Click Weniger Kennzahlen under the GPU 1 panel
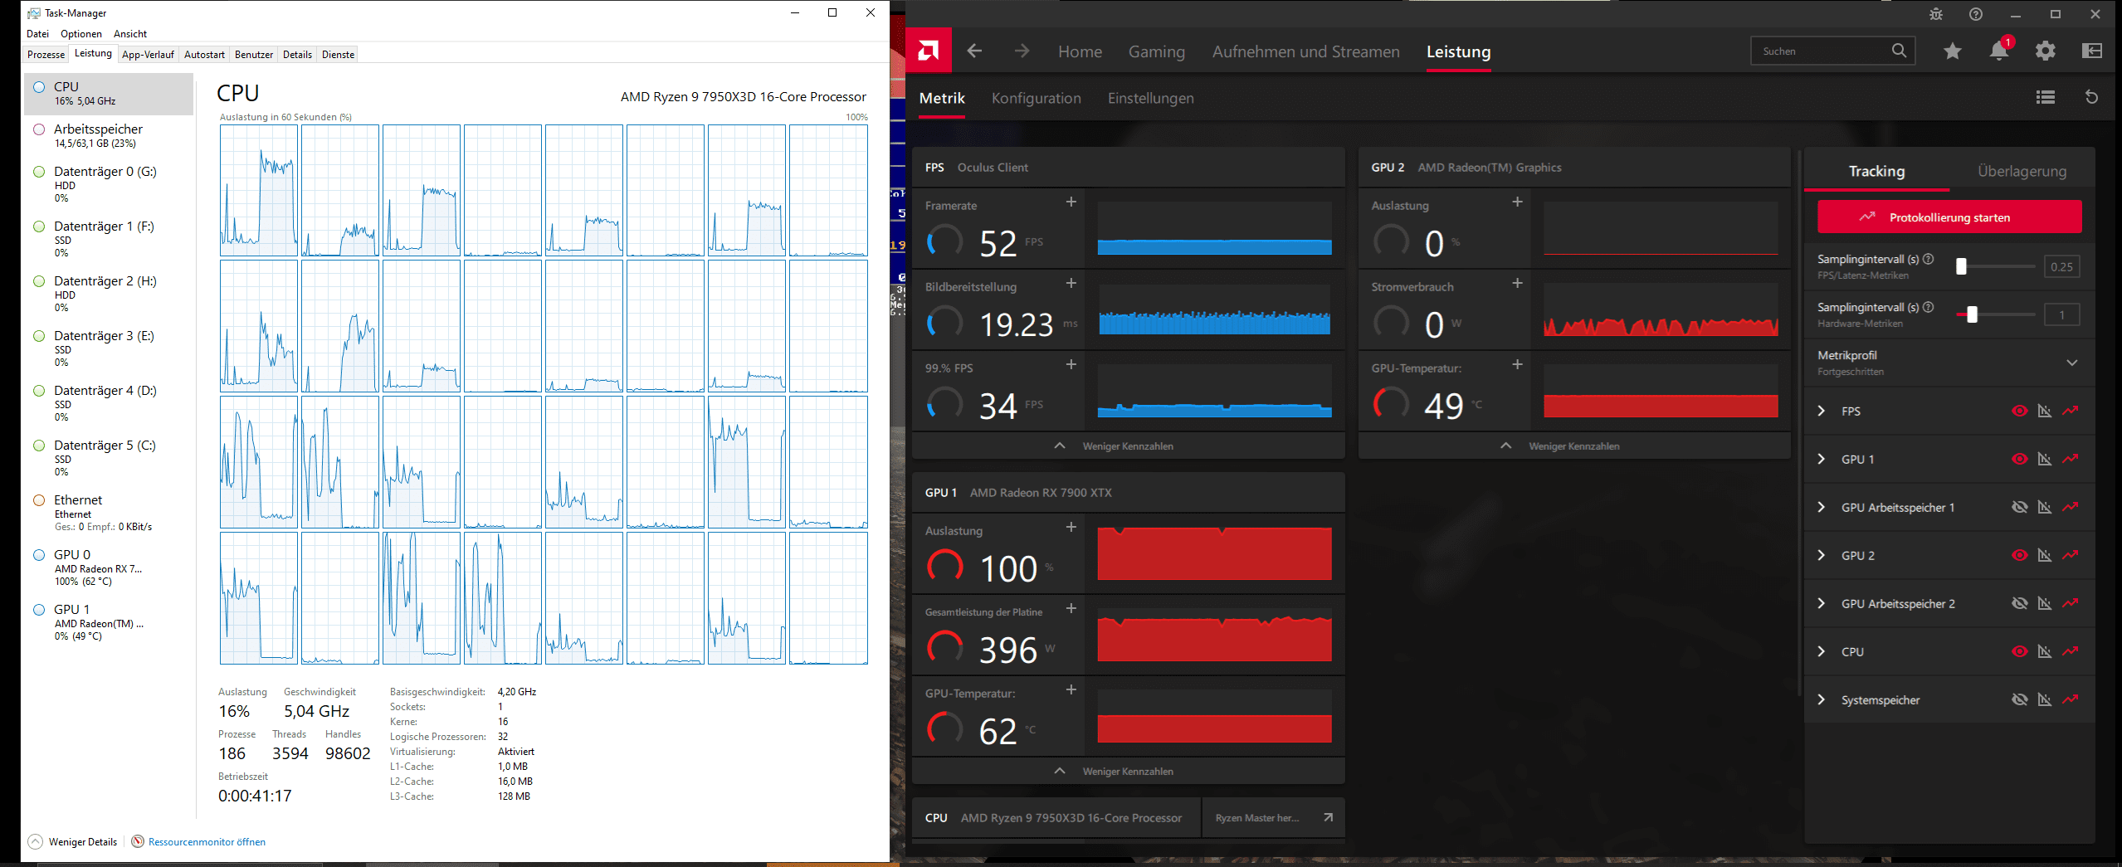The height and width of the screenshot is (867, 2122). click(x=1128, y=772)
